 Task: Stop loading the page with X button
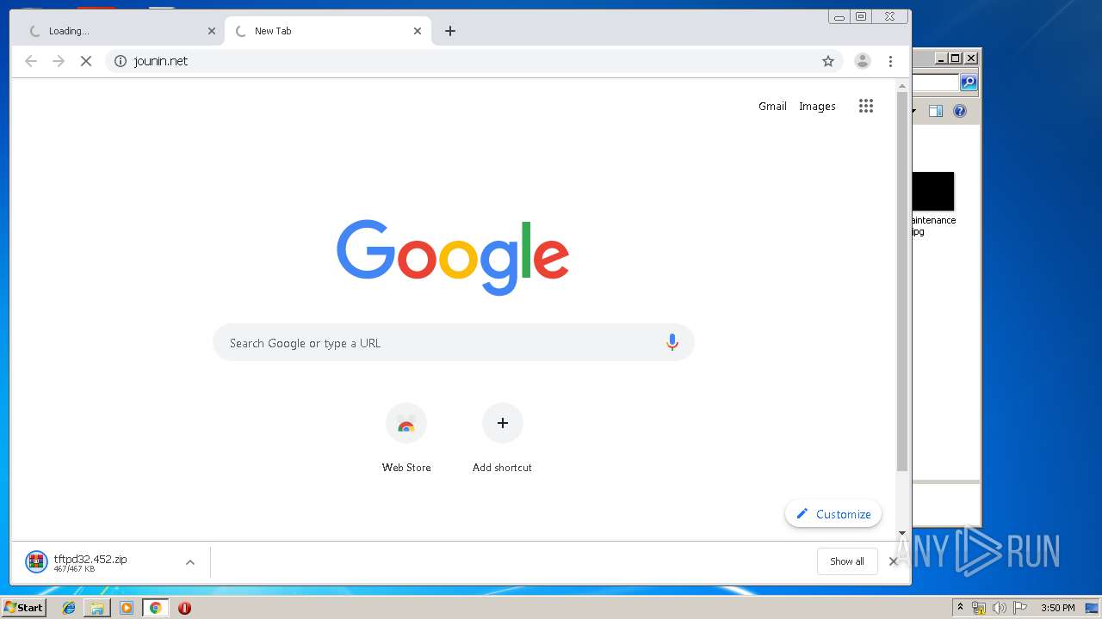coord(86,61)
